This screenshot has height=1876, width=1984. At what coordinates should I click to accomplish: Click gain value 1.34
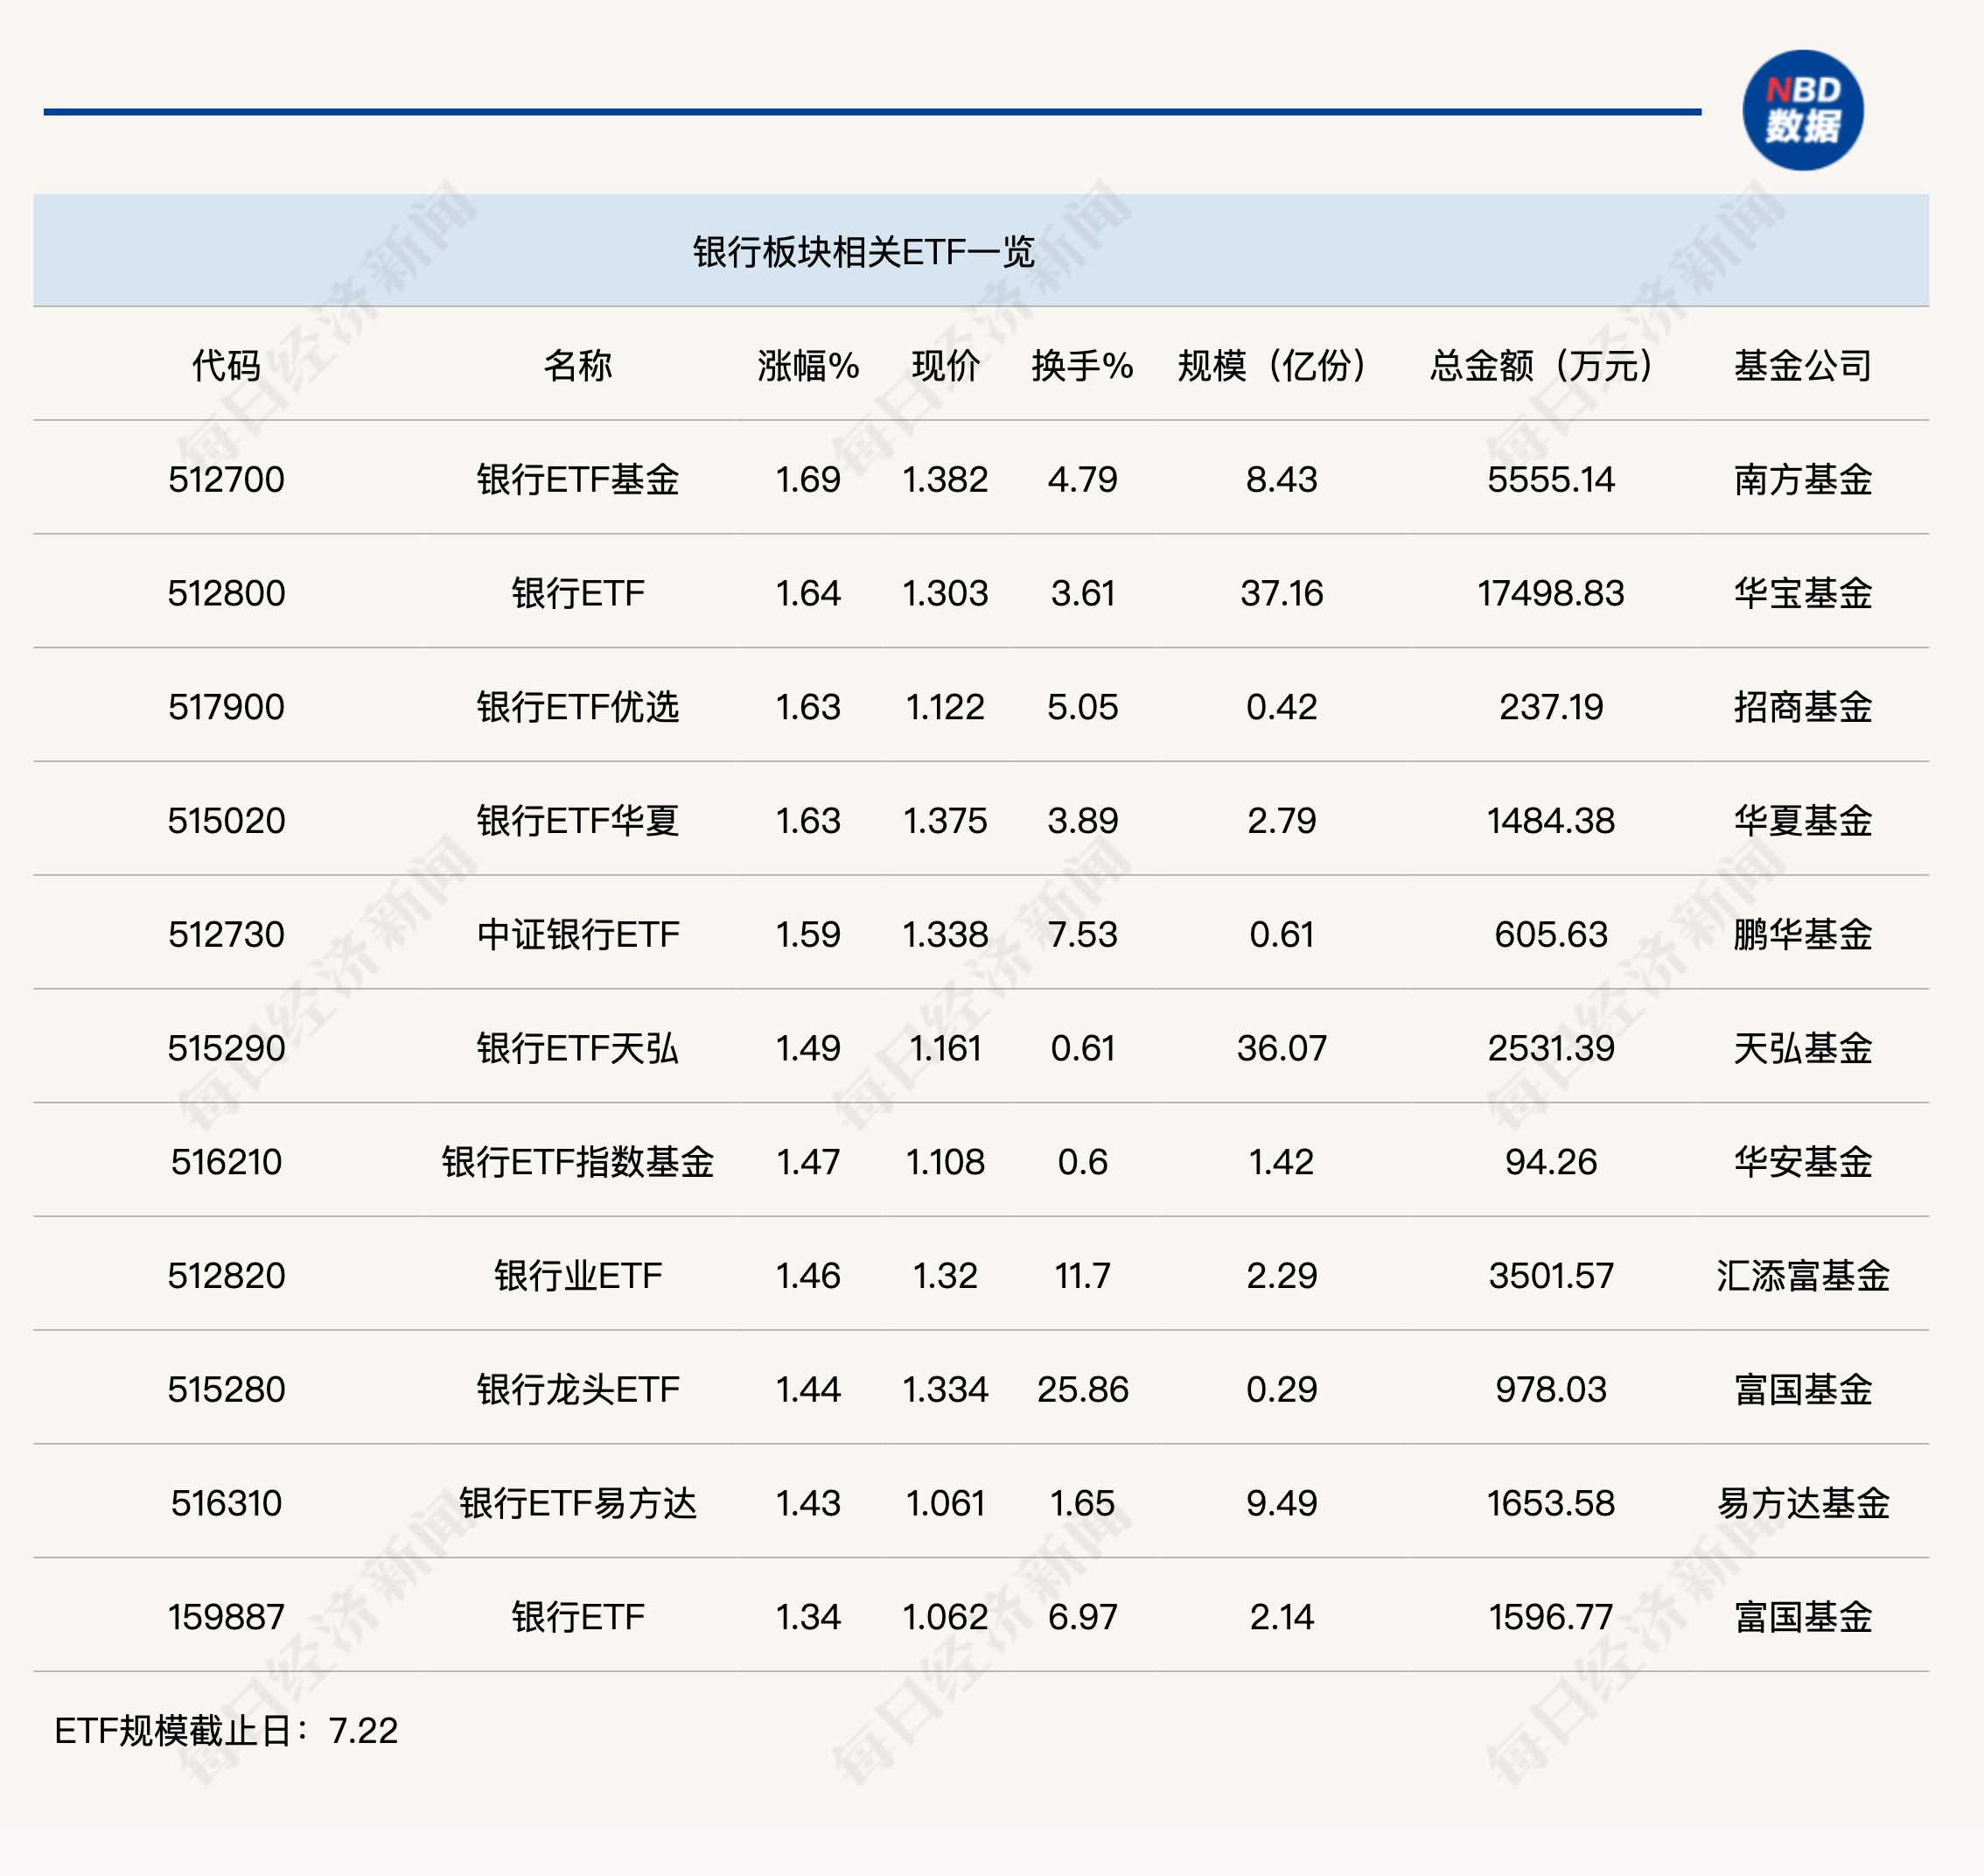[808, 1618]
